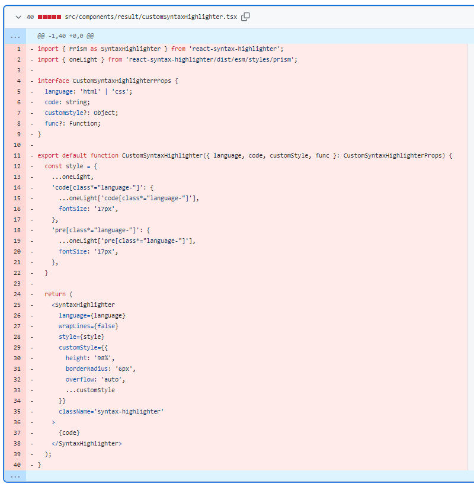Click the 40 changed lines count
Viewport: 474px width, 487px height.
tap(30, 17)
